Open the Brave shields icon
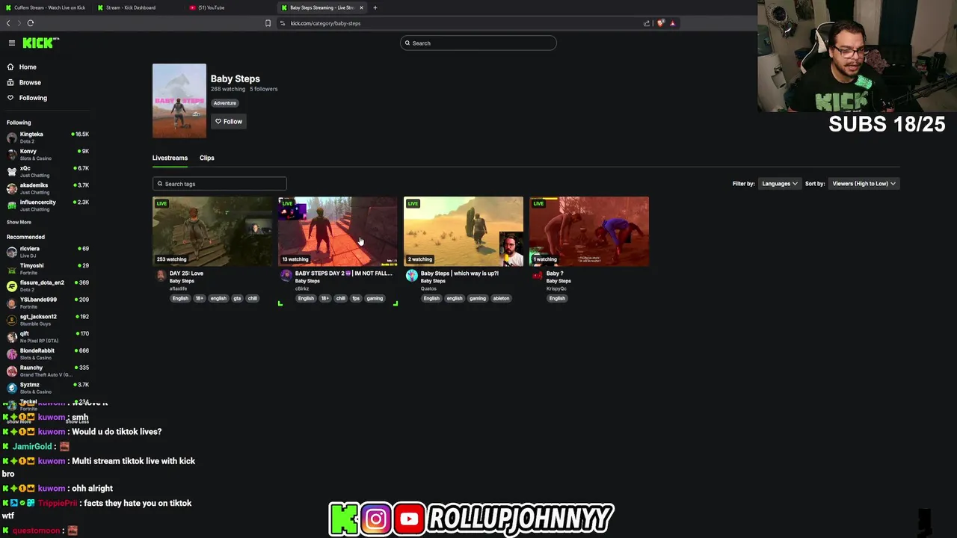Image resolution: width=957 pixels, height=538 pixels. [x=660, y=23]
